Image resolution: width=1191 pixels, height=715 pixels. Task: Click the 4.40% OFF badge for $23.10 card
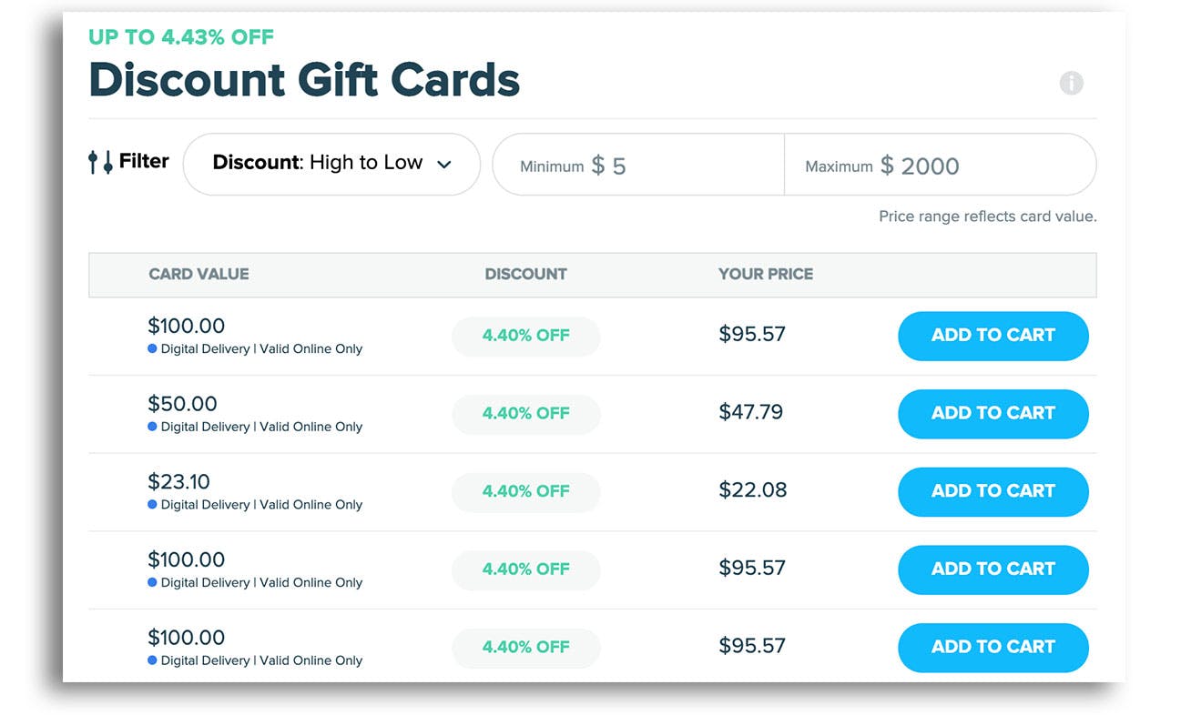pos(525,491)
